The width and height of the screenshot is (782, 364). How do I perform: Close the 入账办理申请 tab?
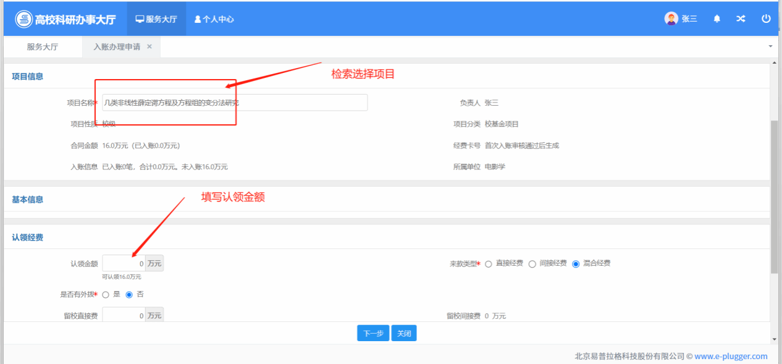tap(149, 46)
